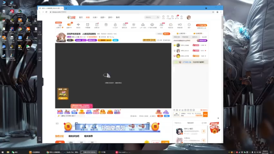Image resolution: width=274 pixels, height=154 pixels.
Task: Open watch history clock icon in header
Action: 163,16
